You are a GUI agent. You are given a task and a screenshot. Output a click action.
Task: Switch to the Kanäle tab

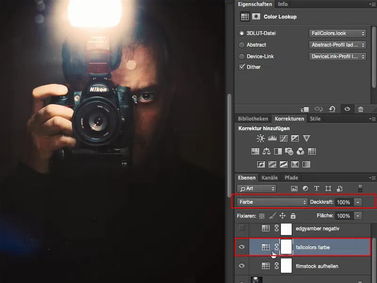pyautogui.click(x=270, y=178)
